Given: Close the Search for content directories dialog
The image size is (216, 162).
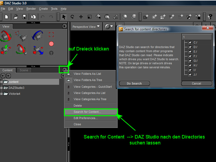Looking at the screenshot, I should 208,28.
